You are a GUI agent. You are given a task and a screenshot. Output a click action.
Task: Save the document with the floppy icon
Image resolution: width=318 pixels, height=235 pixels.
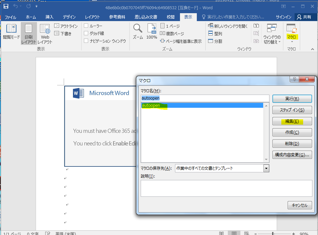6,7
